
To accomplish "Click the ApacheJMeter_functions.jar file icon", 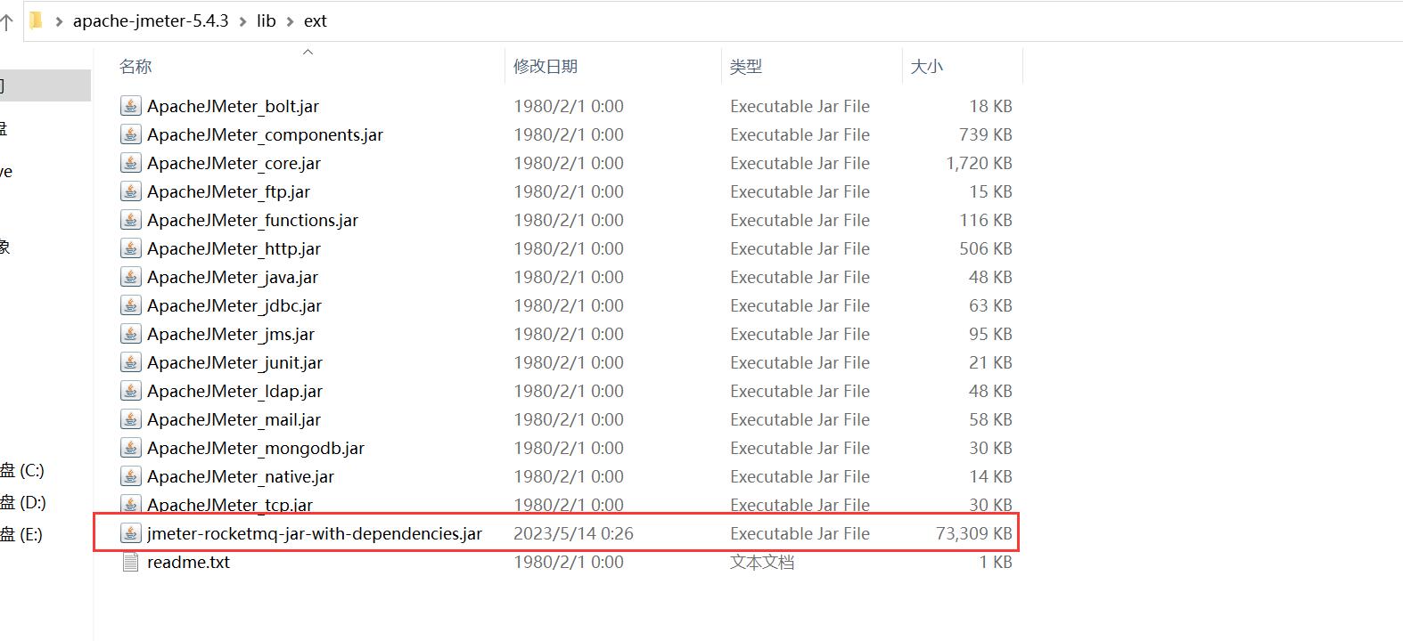I will [130, 220].
